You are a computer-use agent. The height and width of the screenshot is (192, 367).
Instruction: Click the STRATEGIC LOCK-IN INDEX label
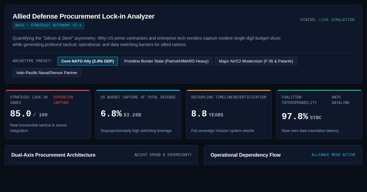[x=29, y=100]
